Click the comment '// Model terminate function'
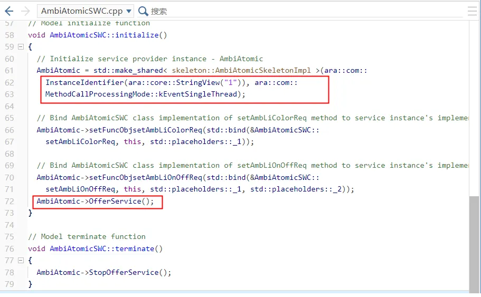Viewport: 481px width, 297px height. 87,237
